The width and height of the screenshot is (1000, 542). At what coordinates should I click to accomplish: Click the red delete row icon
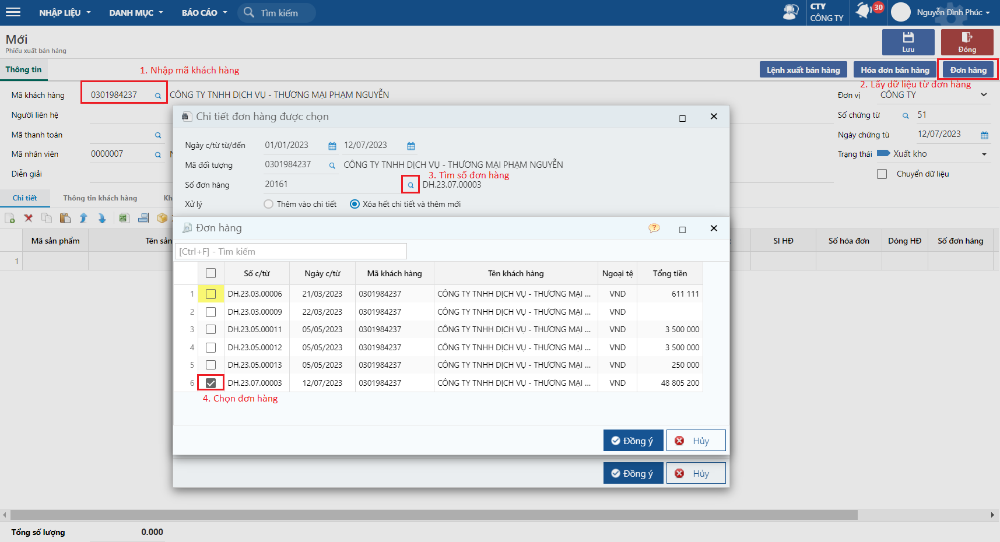coord(28,218)
